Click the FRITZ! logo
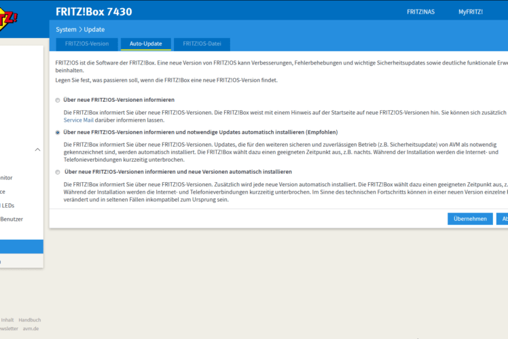Viewport: 508px width, 339px height. pos(8,19)
